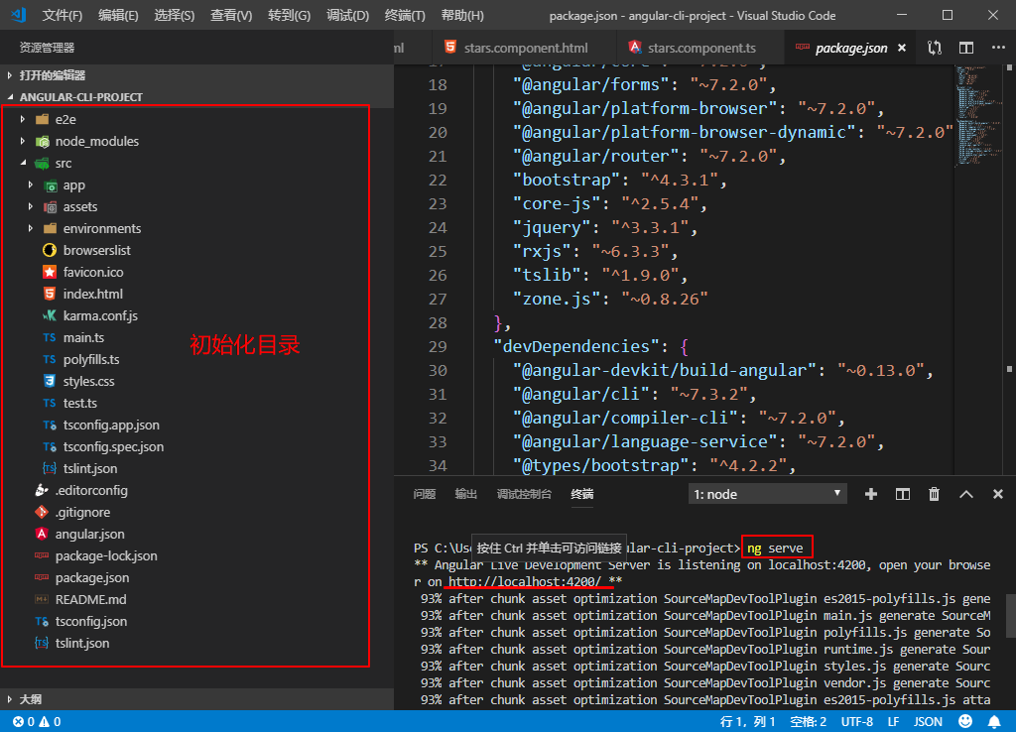1016x732 pixels.
Task: Open main.ts file
Action: click(x=83, y=337)
